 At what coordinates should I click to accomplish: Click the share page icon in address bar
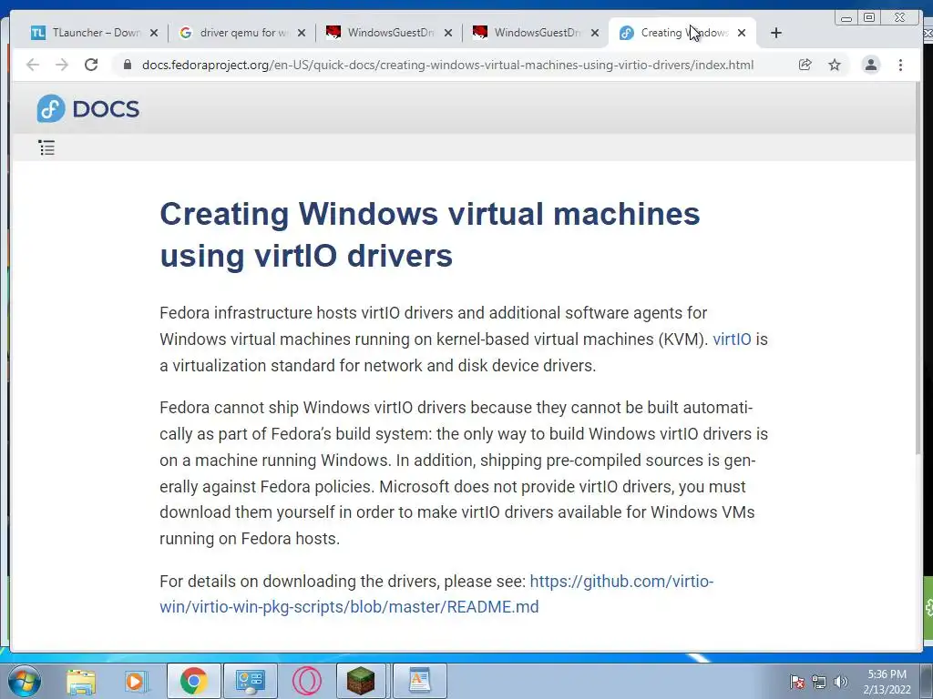coord(805,65)
